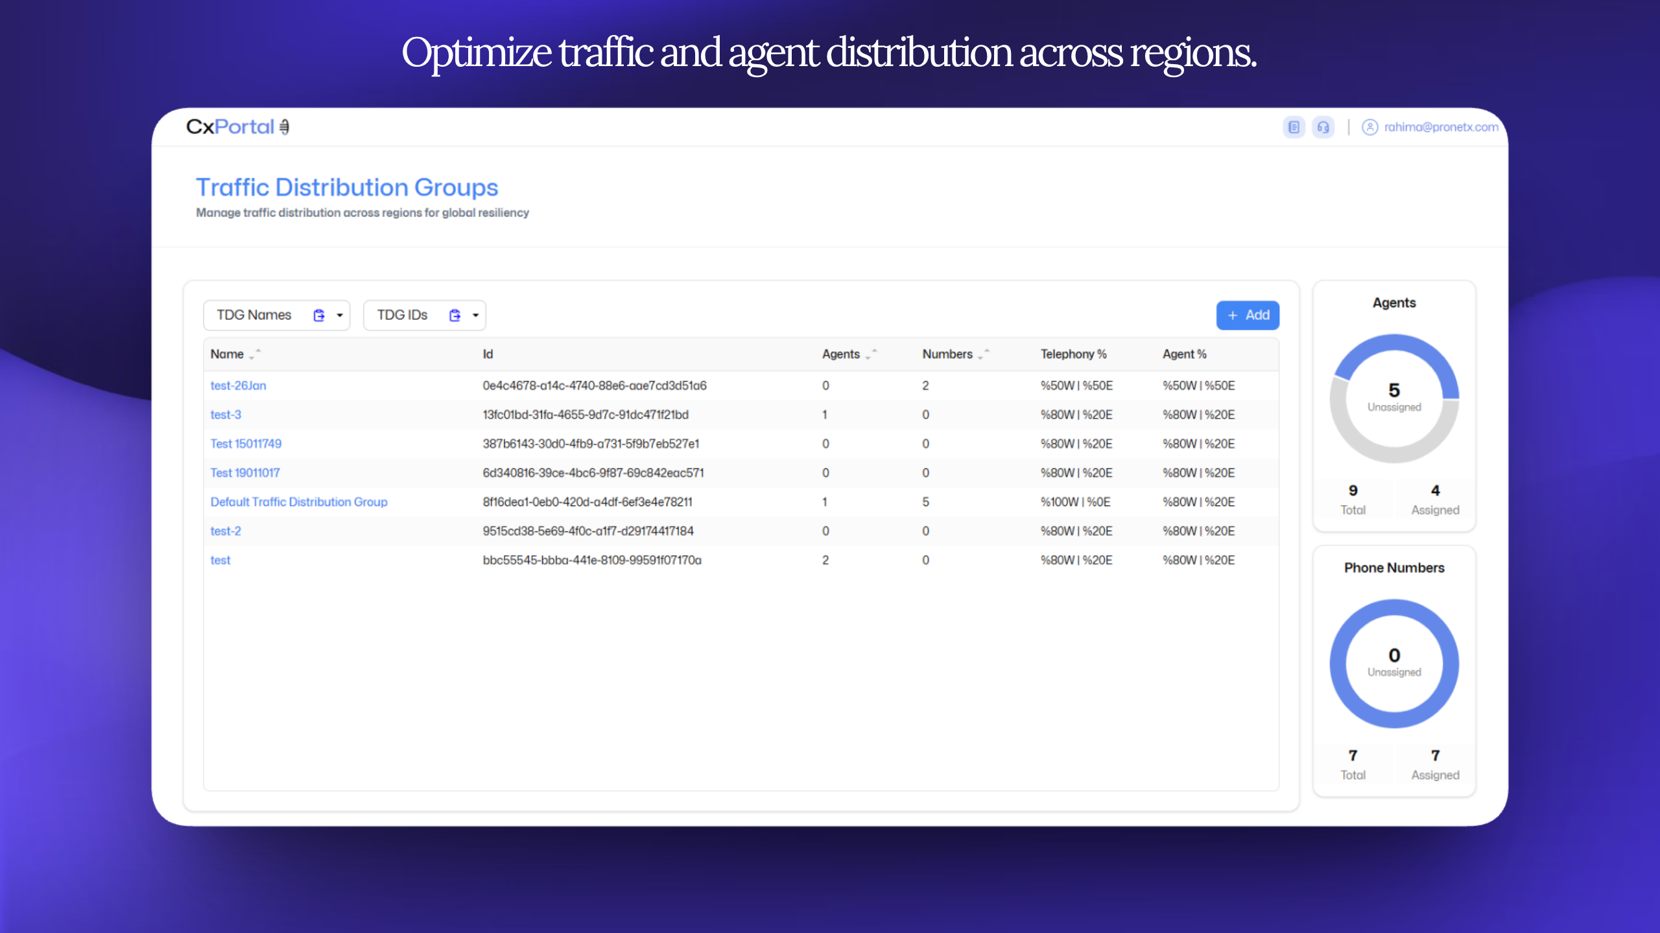Sort table by Agents column arrows
The image size is (1660, 933).
[871, 354]
